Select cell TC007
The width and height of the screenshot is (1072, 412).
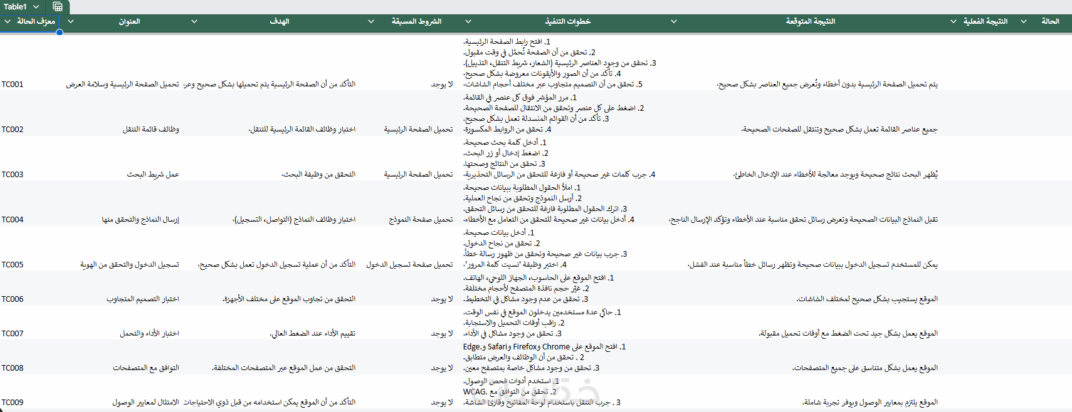13,334
